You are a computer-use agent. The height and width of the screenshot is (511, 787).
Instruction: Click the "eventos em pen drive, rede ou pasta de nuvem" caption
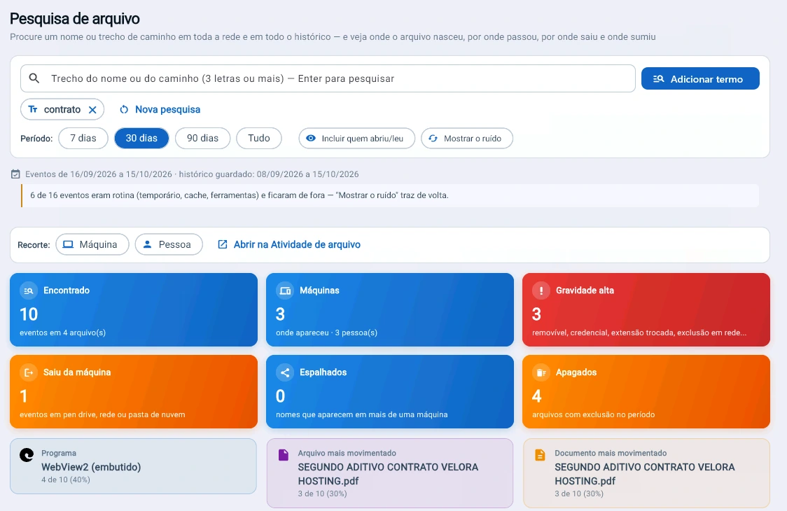[102, 414]
